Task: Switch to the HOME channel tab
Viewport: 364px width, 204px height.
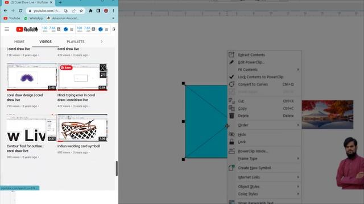Action: click(x=19, y=41)
